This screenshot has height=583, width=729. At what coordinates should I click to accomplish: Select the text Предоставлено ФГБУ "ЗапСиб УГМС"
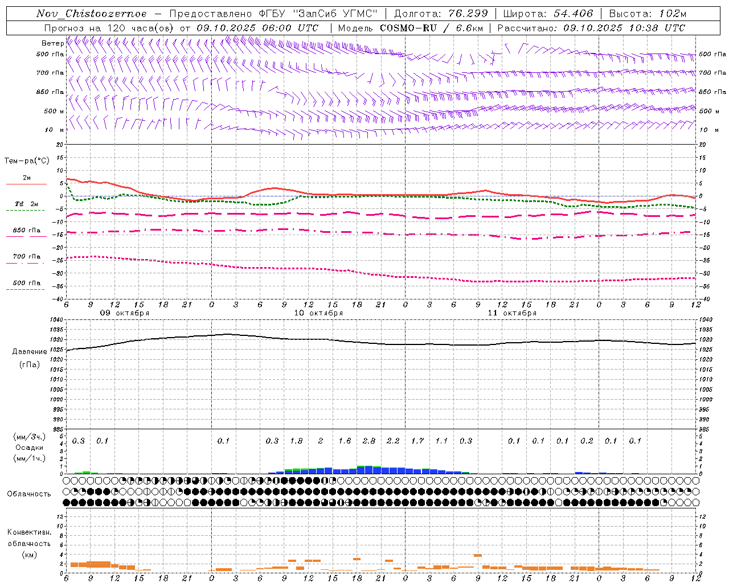point(273,14)
